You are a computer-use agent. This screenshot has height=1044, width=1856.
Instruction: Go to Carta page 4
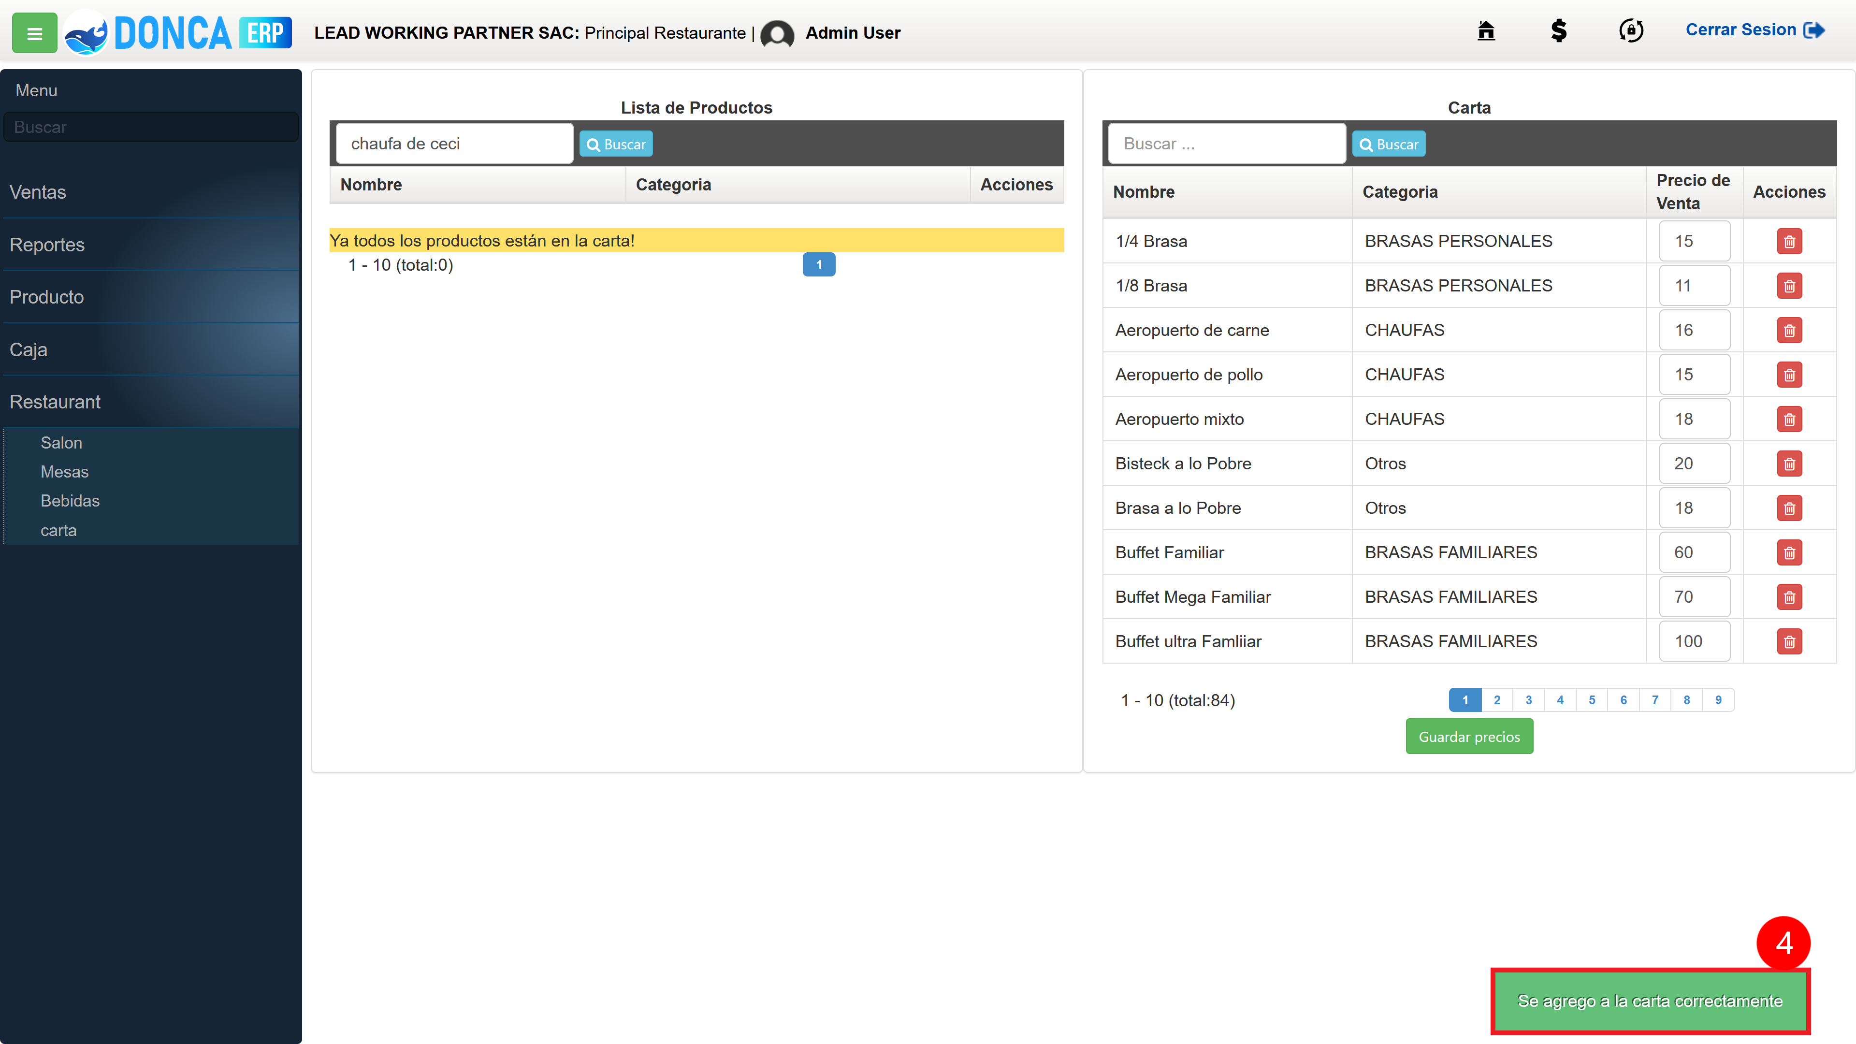tap(1560, 700)
